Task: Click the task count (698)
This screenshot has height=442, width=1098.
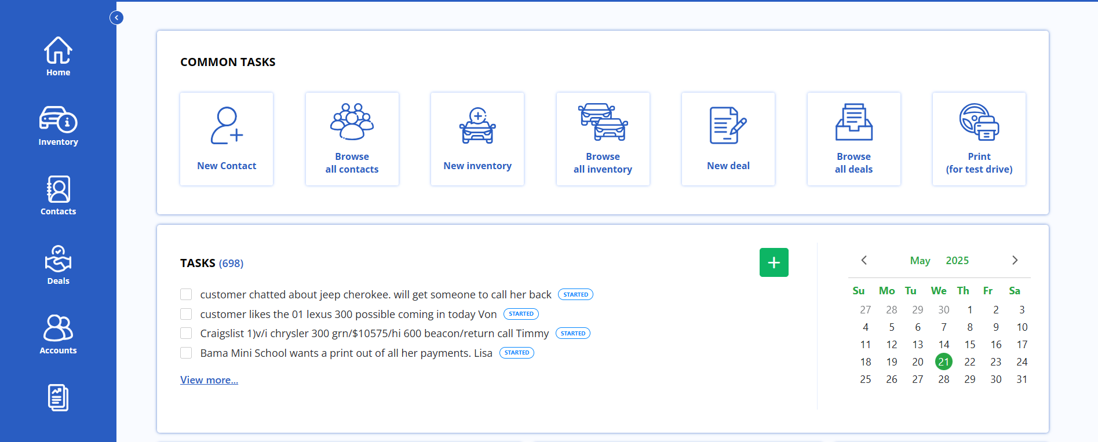Action: click(x=231, y=264)
